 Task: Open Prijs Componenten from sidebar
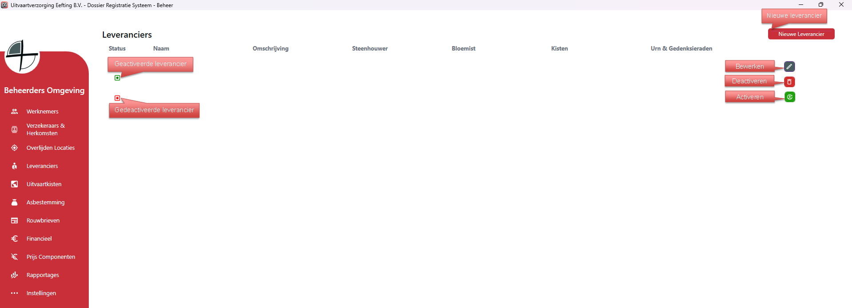[51, 257]
